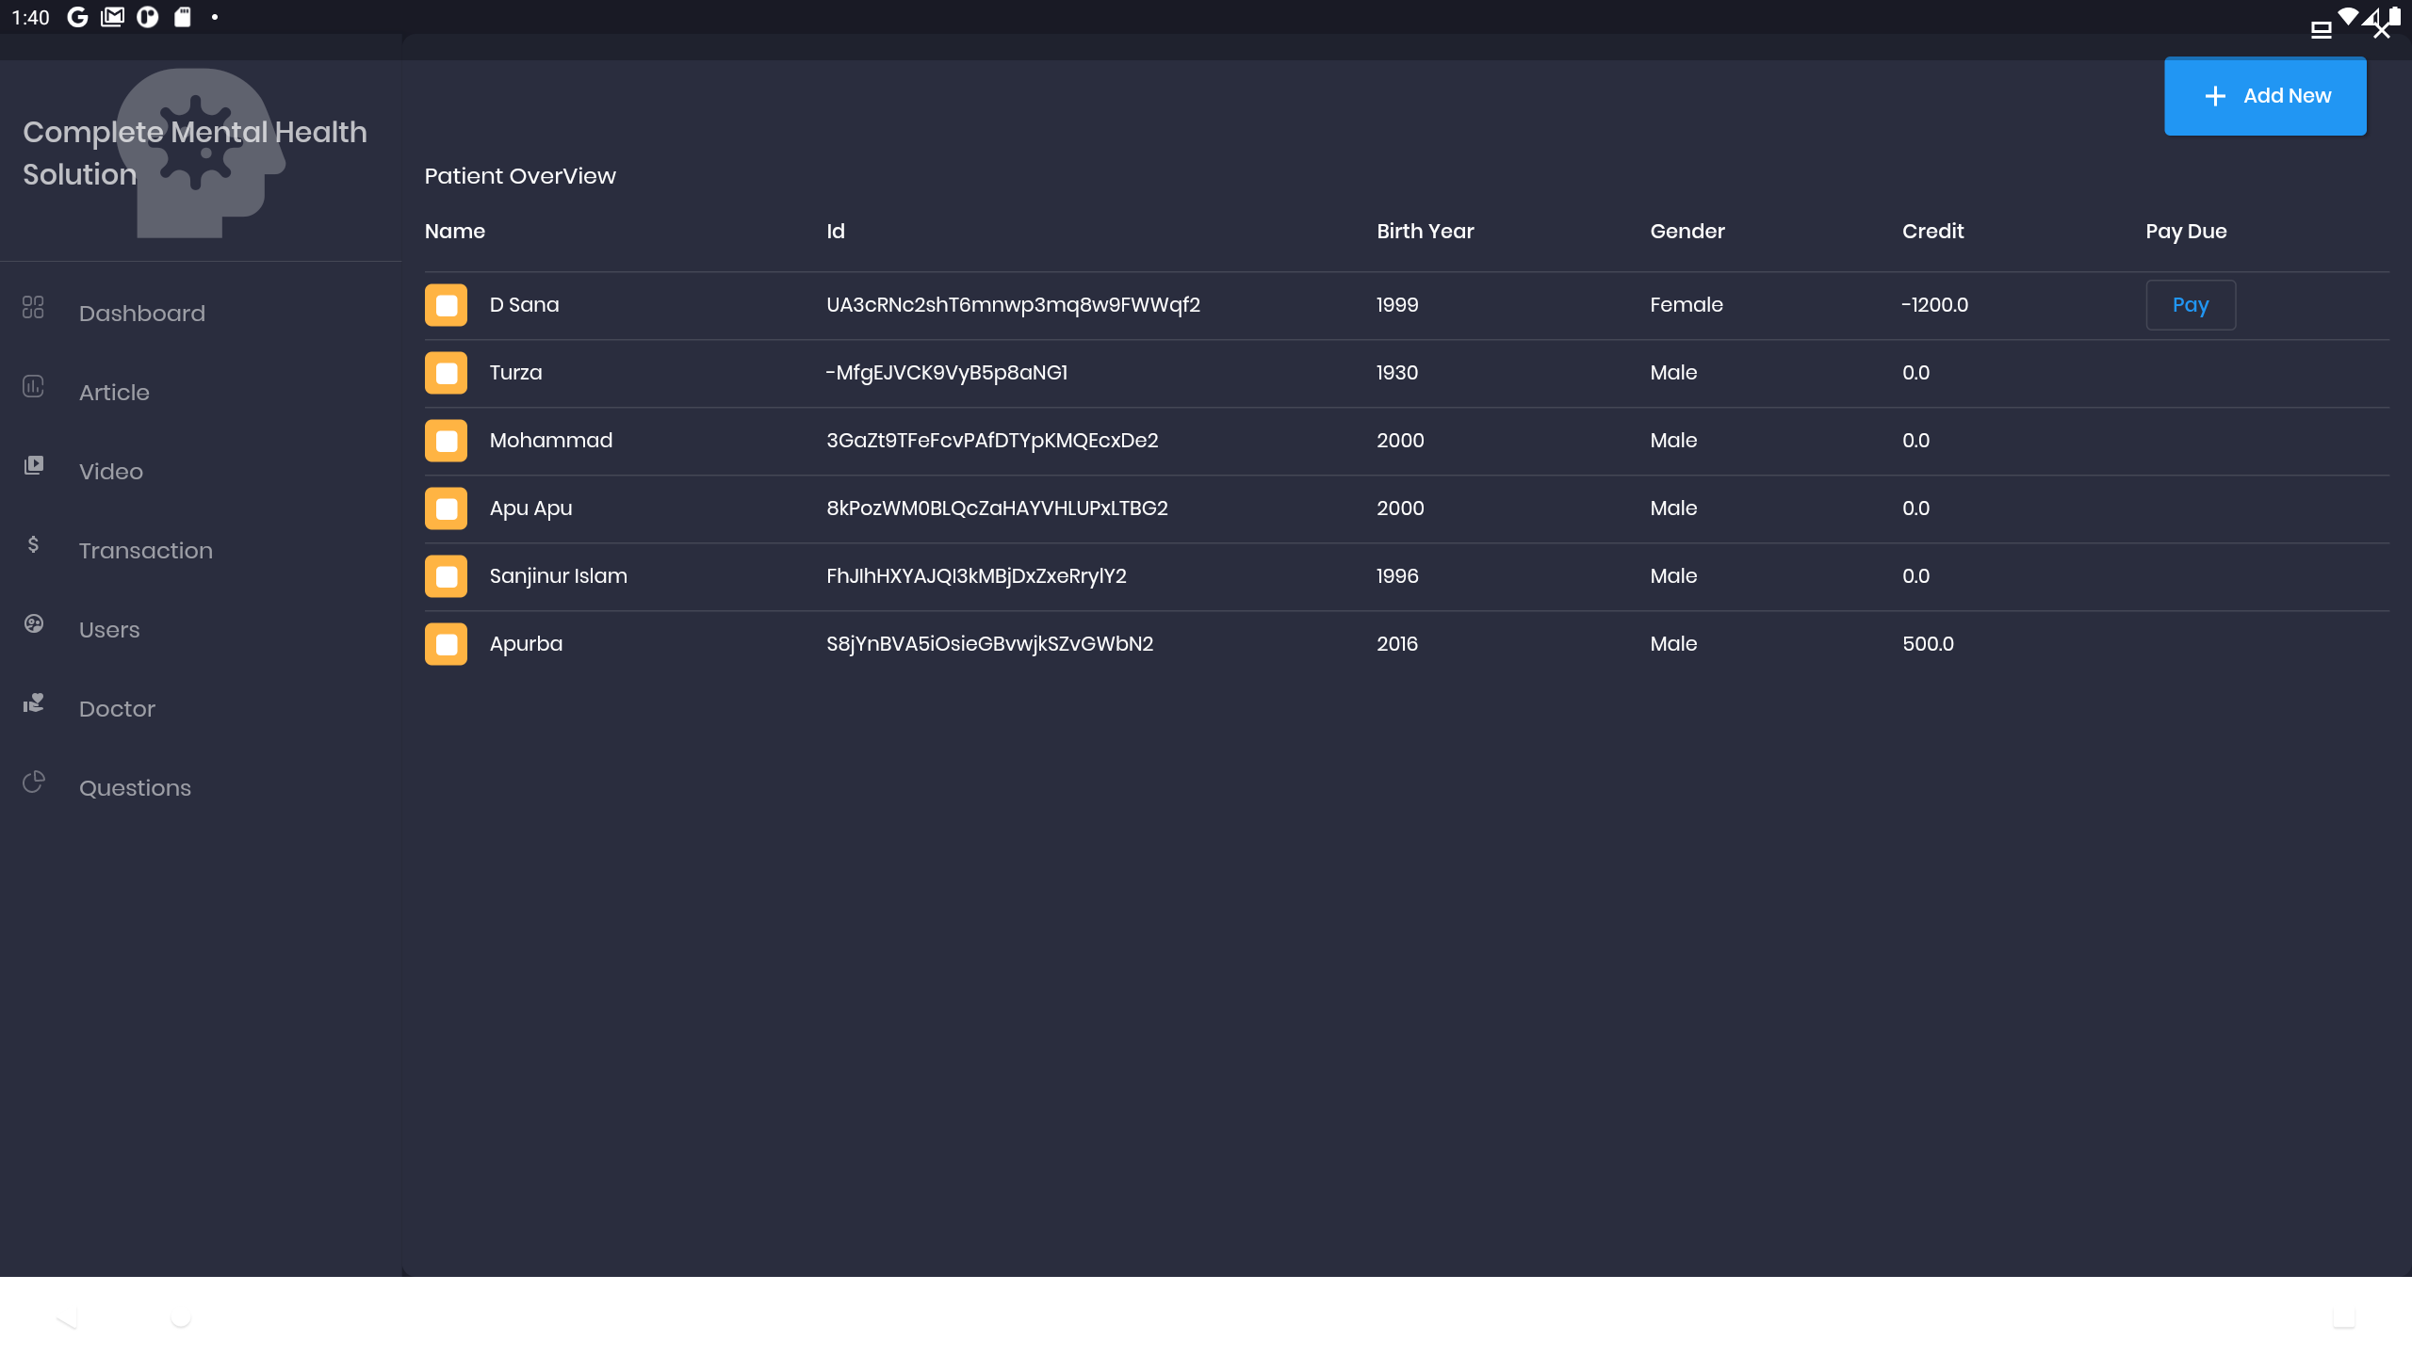
Task: Select the Sanjinur Islam patient row name
Action: point(558,576)
